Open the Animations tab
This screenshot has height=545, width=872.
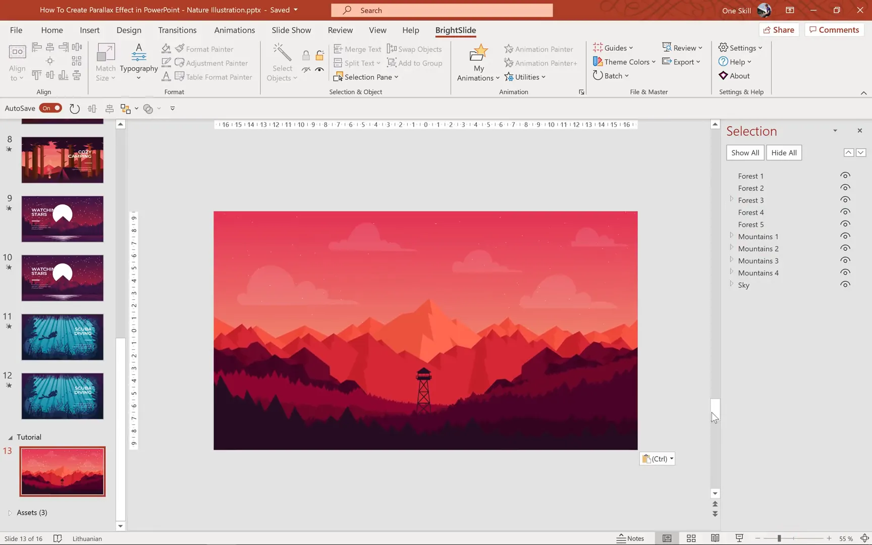click(235, 30)
